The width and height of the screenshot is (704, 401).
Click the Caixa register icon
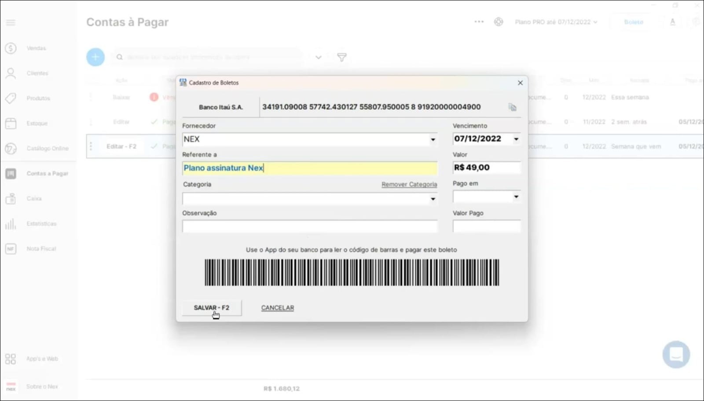point(11,199)
